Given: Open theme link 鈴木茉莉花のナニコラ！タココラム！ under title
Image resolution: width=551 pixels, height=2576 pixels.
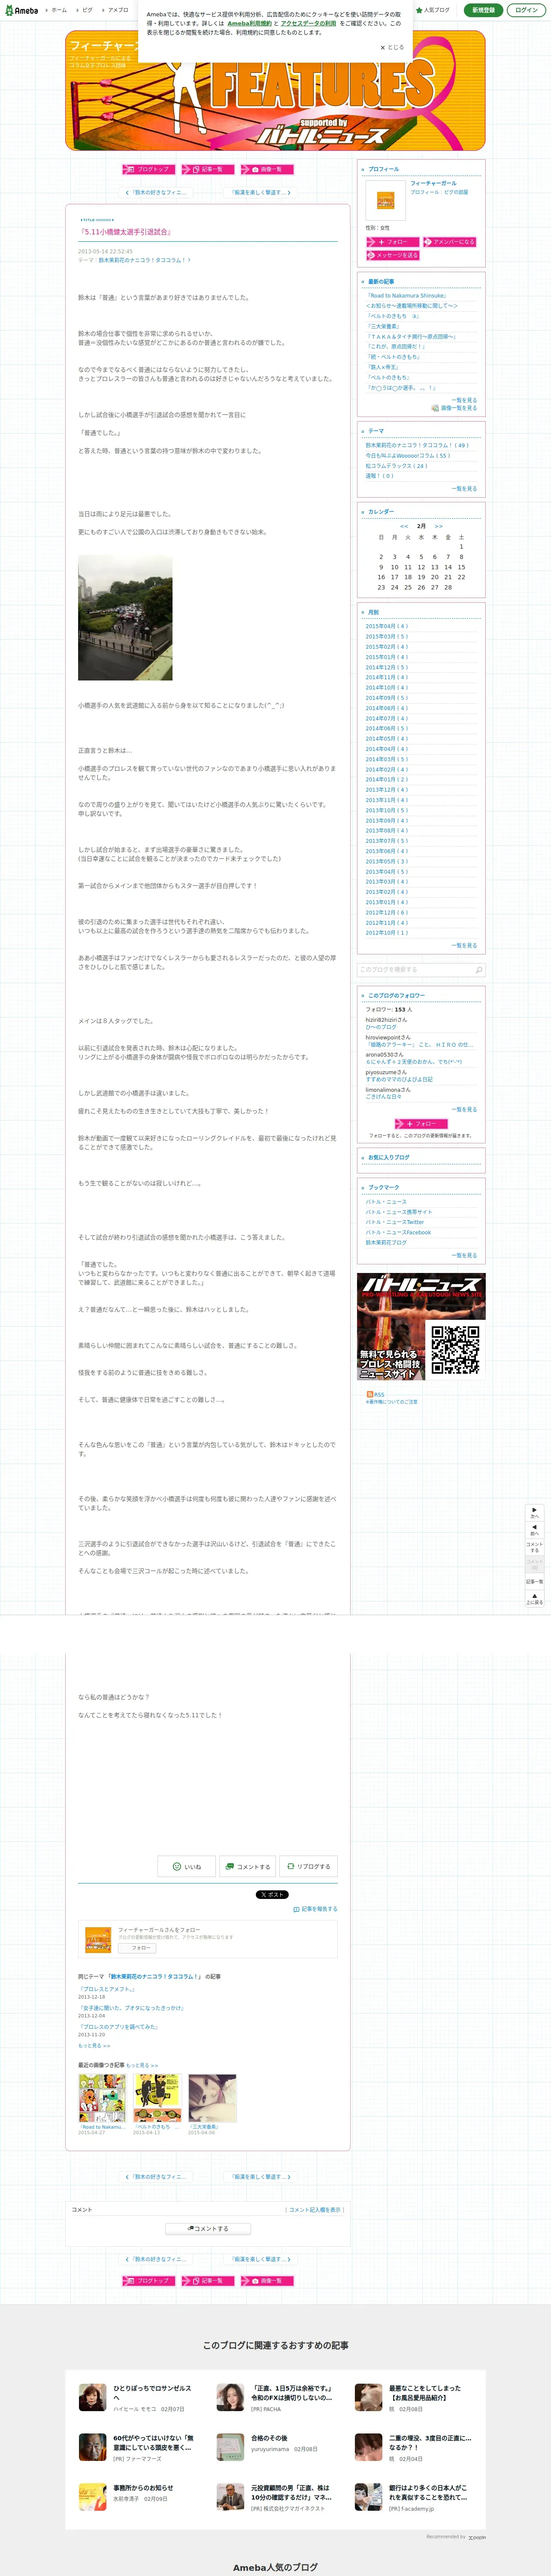Looking at the screenshot, I should (x=144, y=260).
